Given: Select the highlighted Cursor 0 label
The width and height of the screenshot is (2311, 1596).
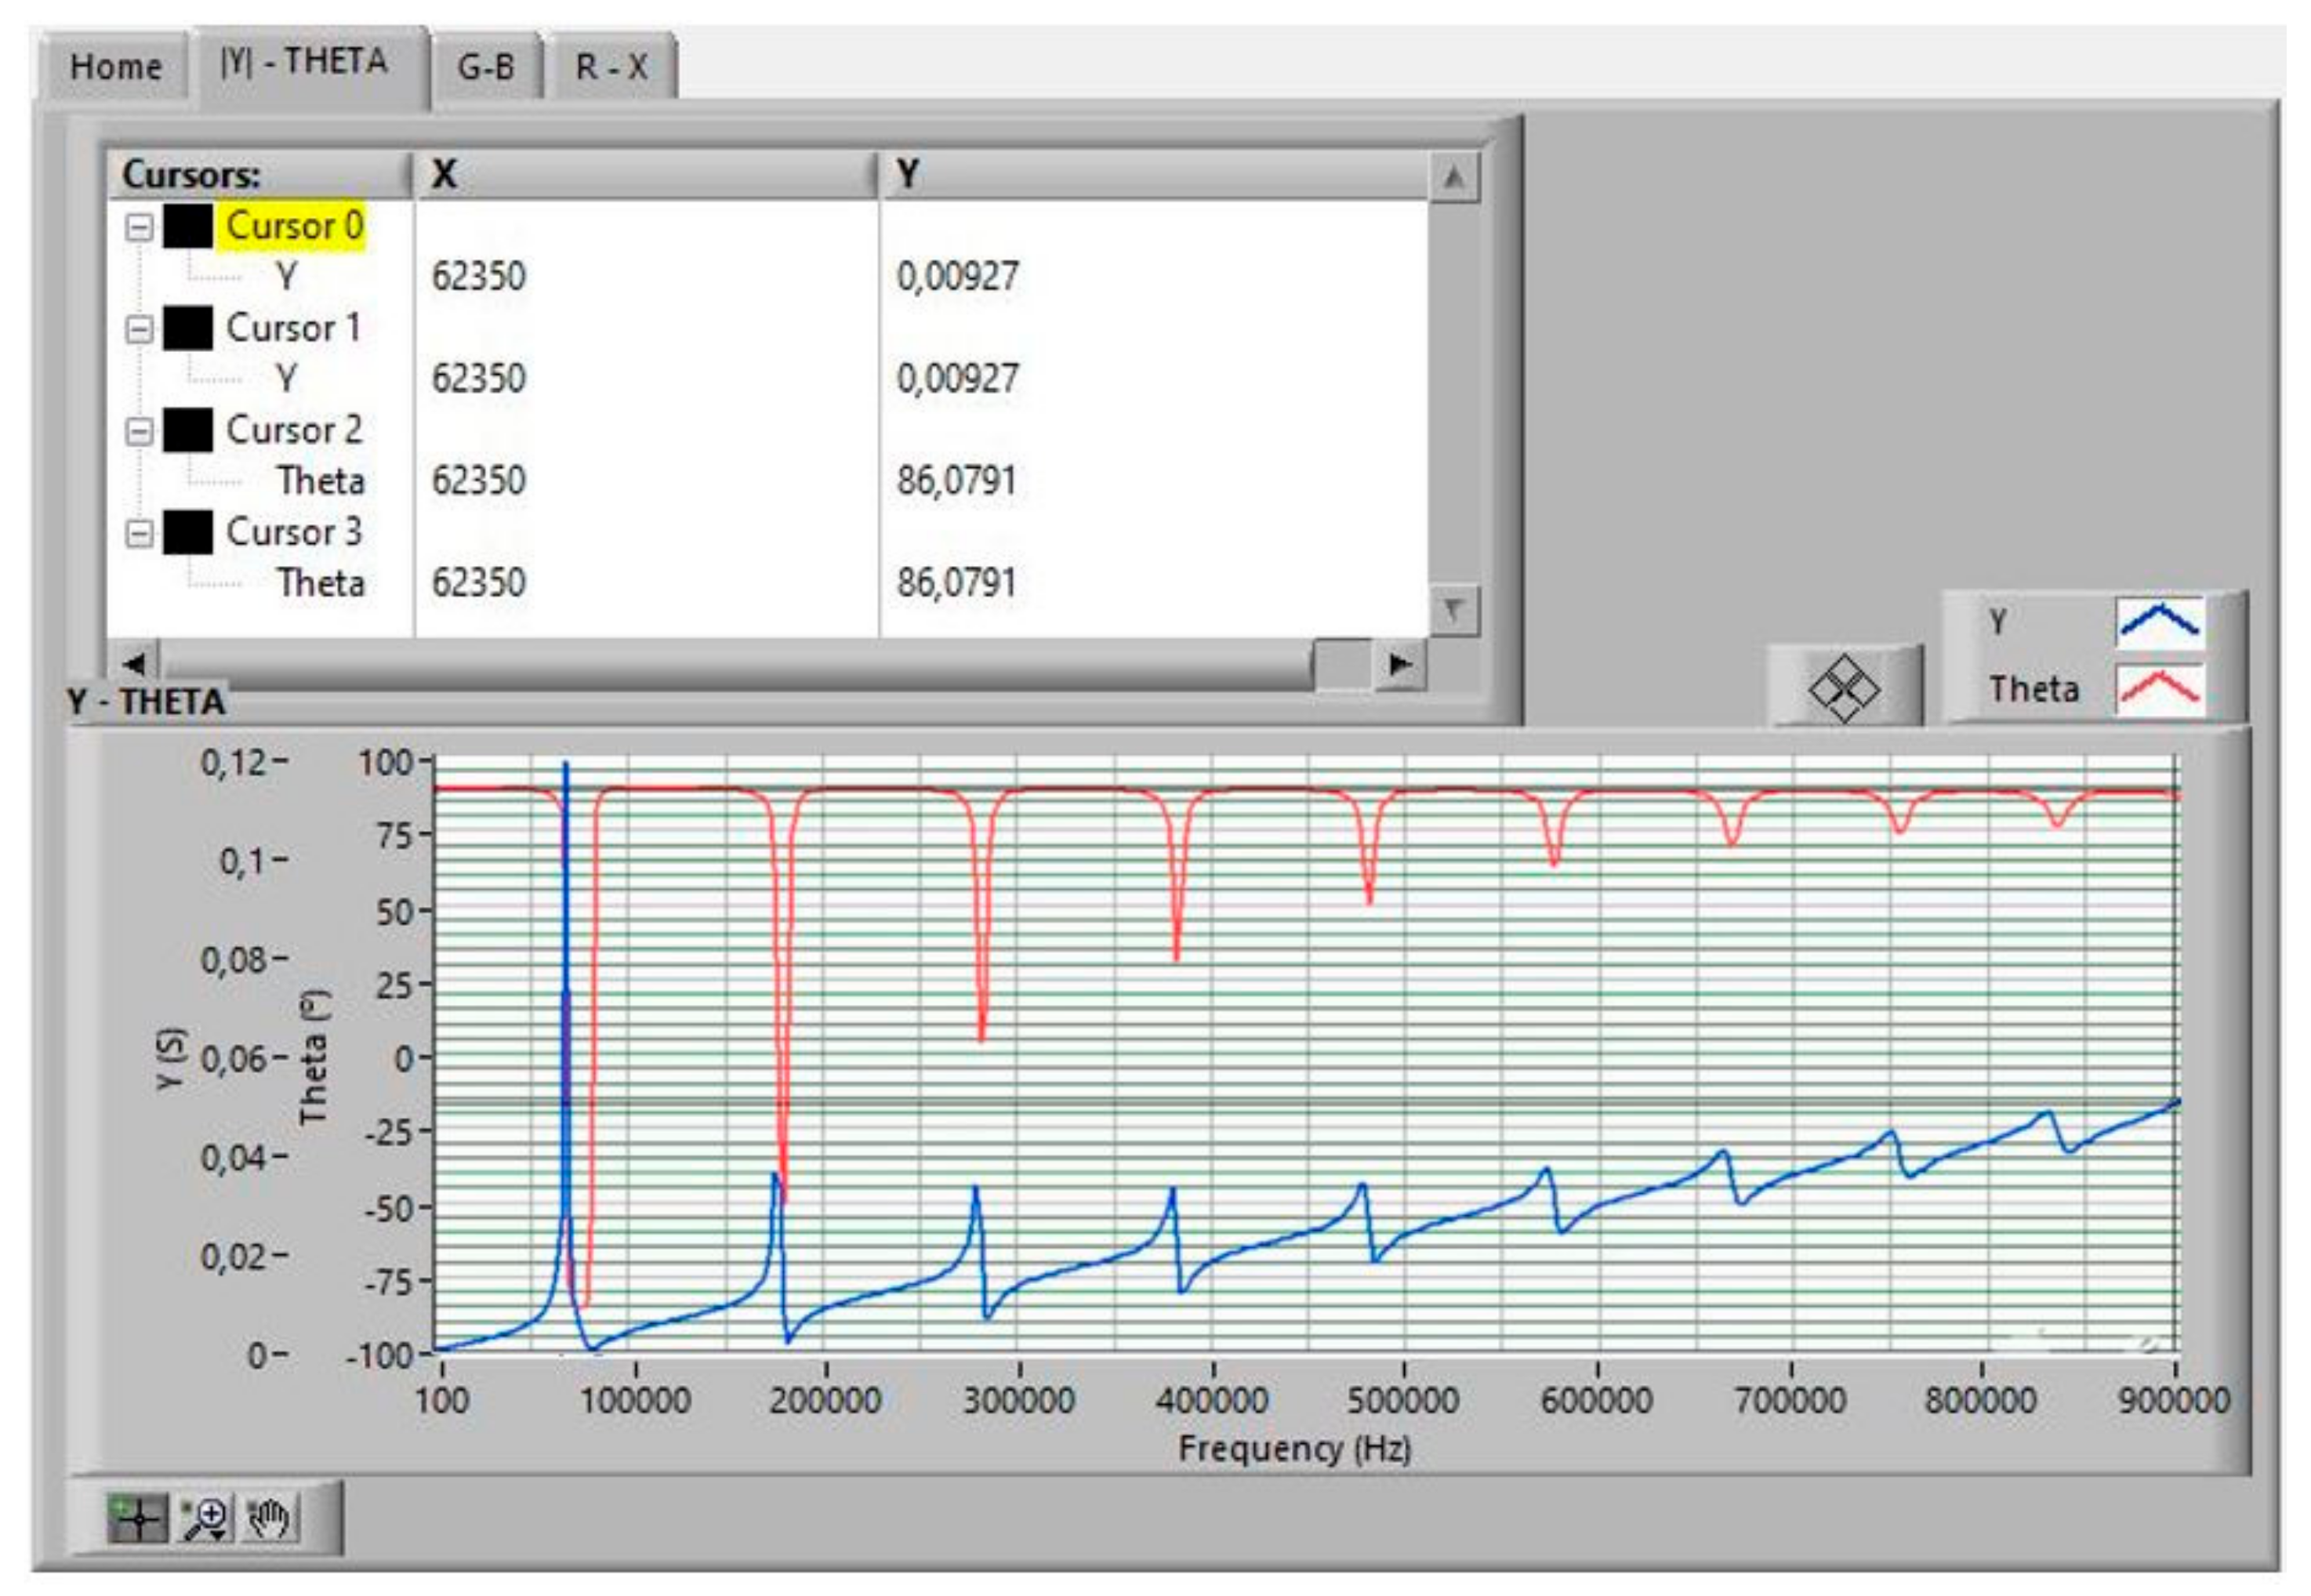Looking at the screenshot, I should [293, 226].
